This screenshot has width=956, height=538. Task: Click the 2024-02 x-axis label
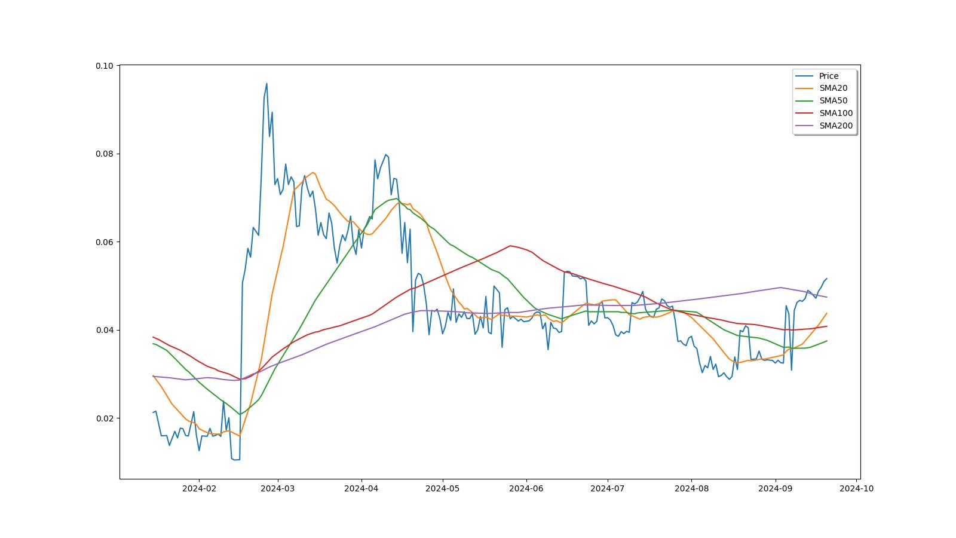(x=199, y=488)
